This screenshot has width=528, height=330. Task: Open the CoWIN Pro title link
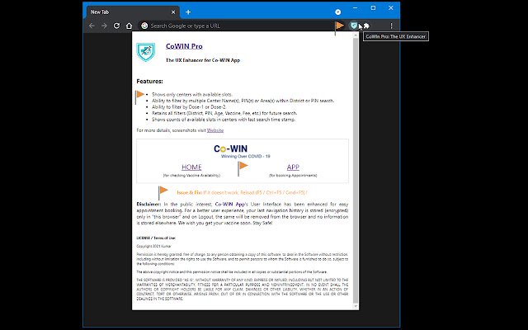184,46
